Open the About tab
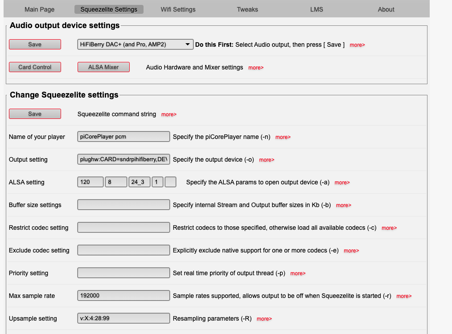The height and width of the screenshot is (334, 452). (386, 9)
